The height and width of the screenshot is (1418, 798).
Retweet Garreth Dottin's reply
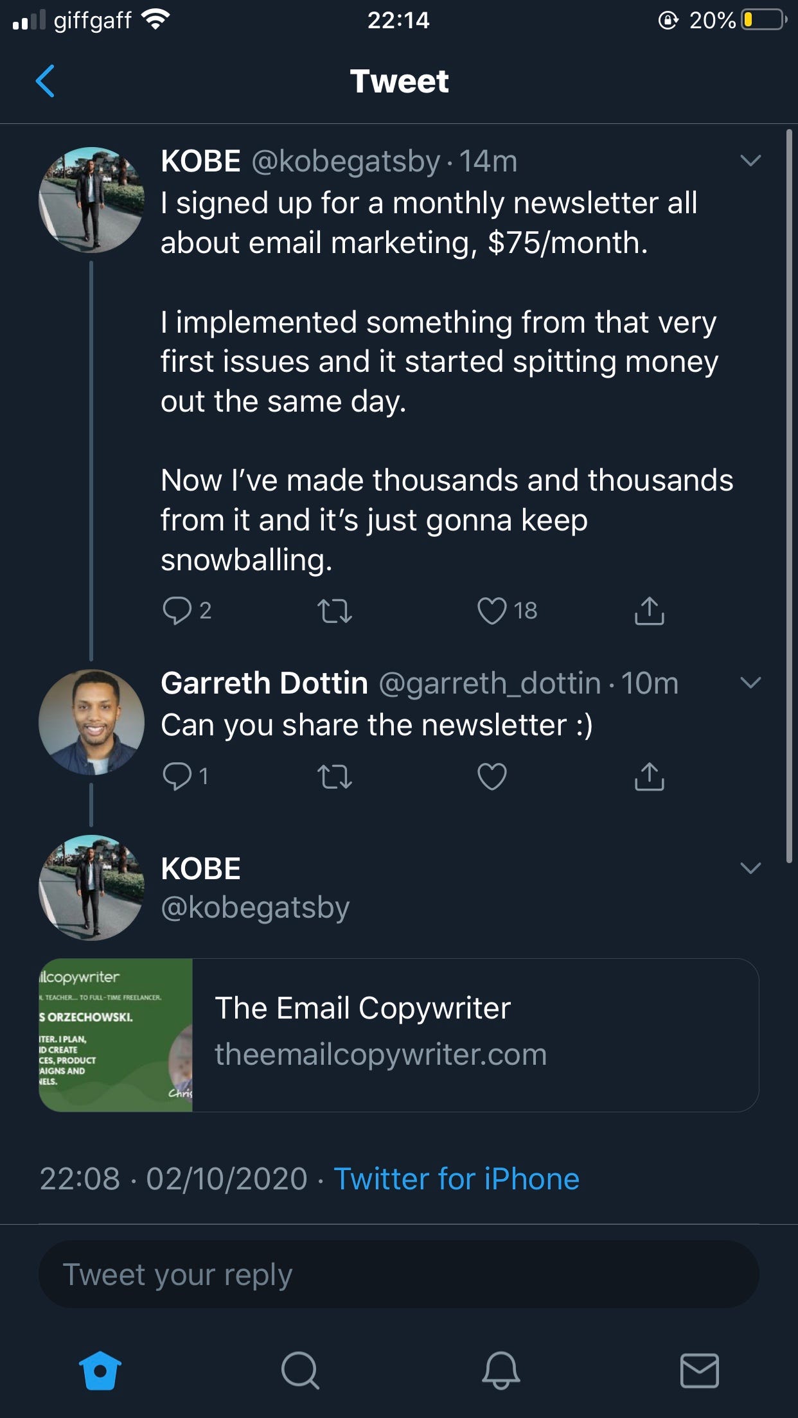(x=335, y=776)
